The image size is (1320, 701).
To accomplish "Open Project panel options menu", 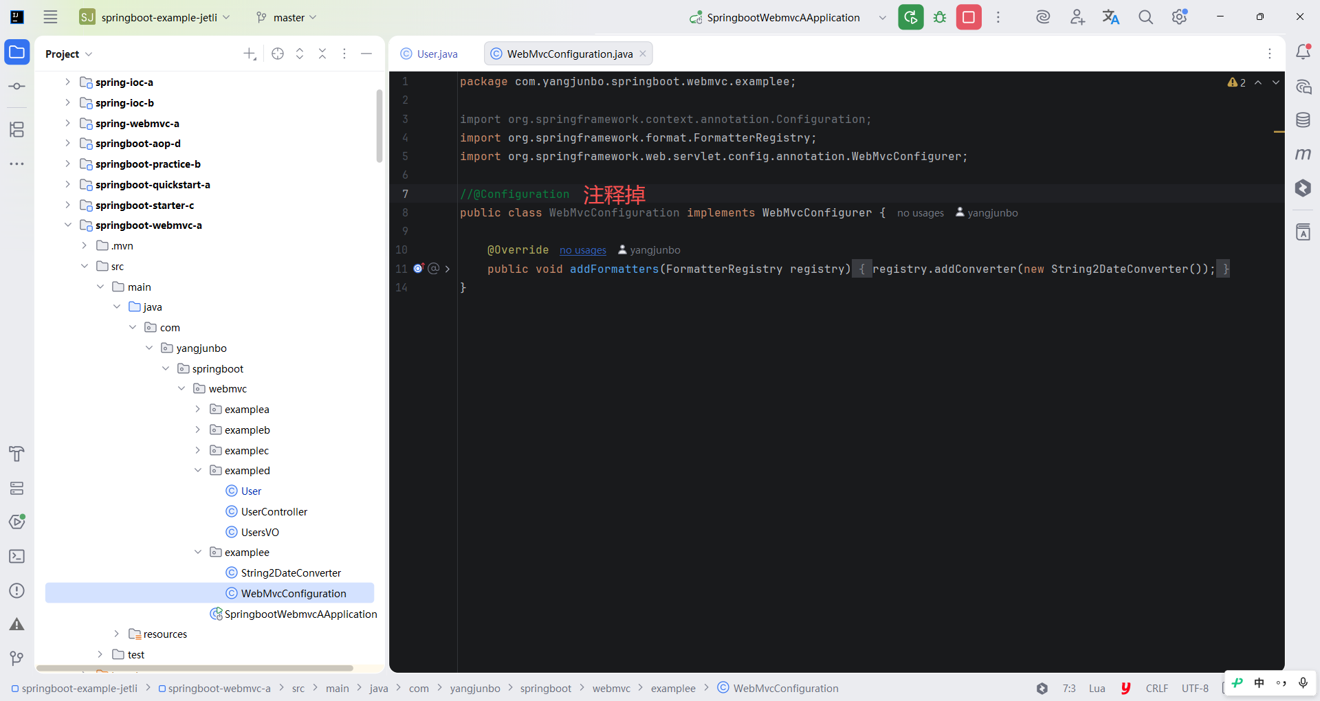I will (344, 54).
